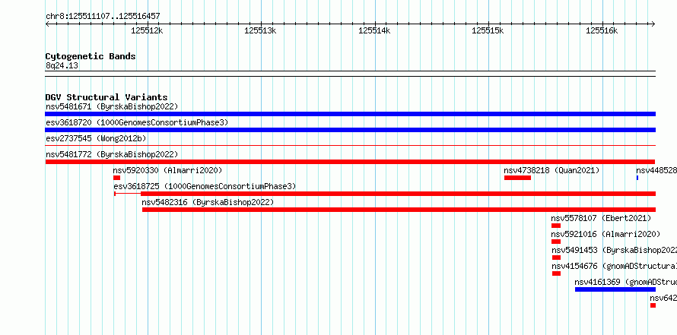Select the red bar under nsv5481772
677x335 pixels.
click(350, 162)
